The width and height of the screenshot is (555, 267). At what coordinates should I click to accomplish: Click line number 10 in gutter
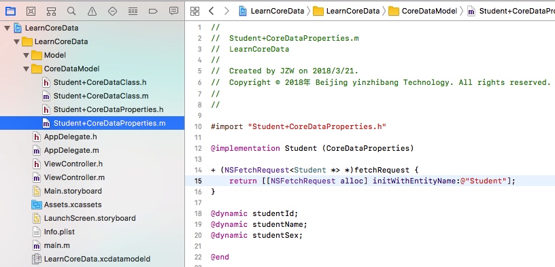coord(198,126)
